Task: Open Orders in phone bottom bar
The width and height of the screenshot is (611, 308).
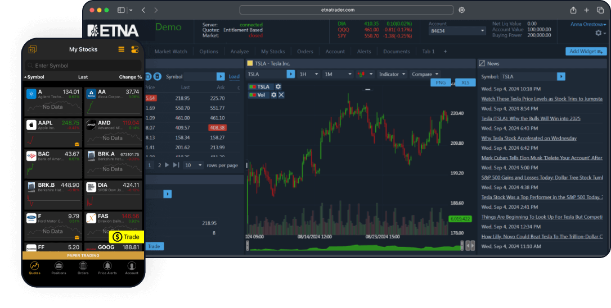Action: pos(83,268)
